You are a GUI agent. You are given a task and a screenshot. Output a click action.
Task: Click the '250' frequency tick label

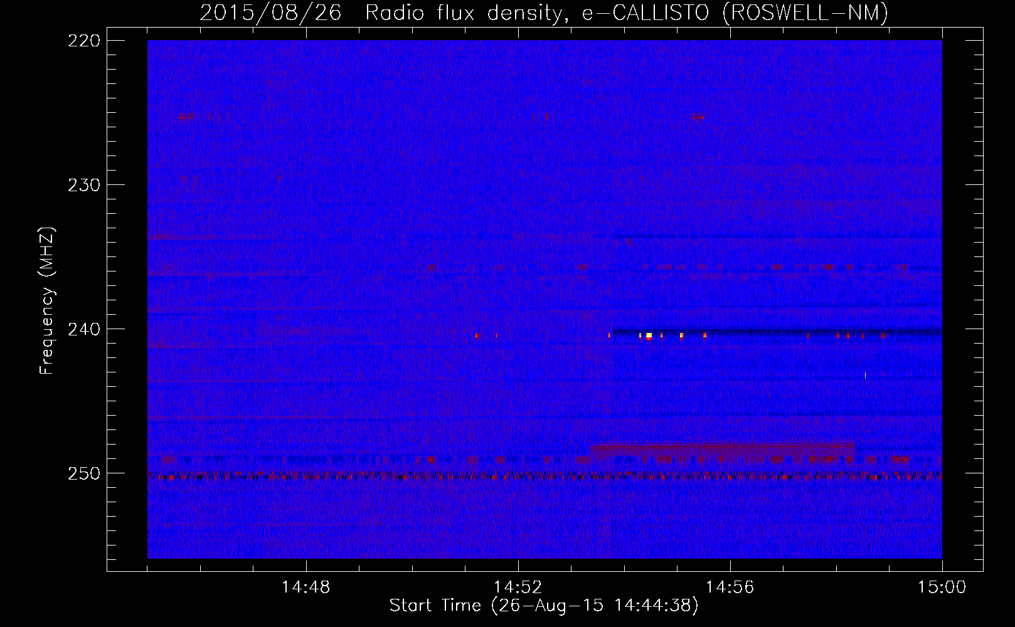point(83,473)
